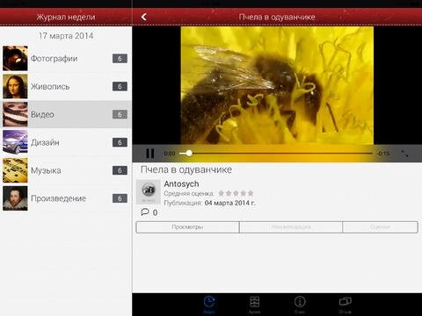This screenshot has width=422, height=316.
Task: Open the info tab in bottom bar
Action: point(300,305)
